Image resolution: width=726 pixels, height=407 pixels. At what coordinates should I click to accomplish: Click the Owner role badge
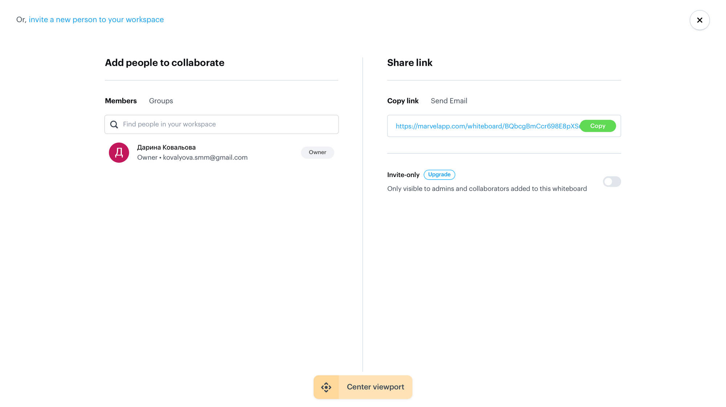pyautogui.click(x=317, y=152)
